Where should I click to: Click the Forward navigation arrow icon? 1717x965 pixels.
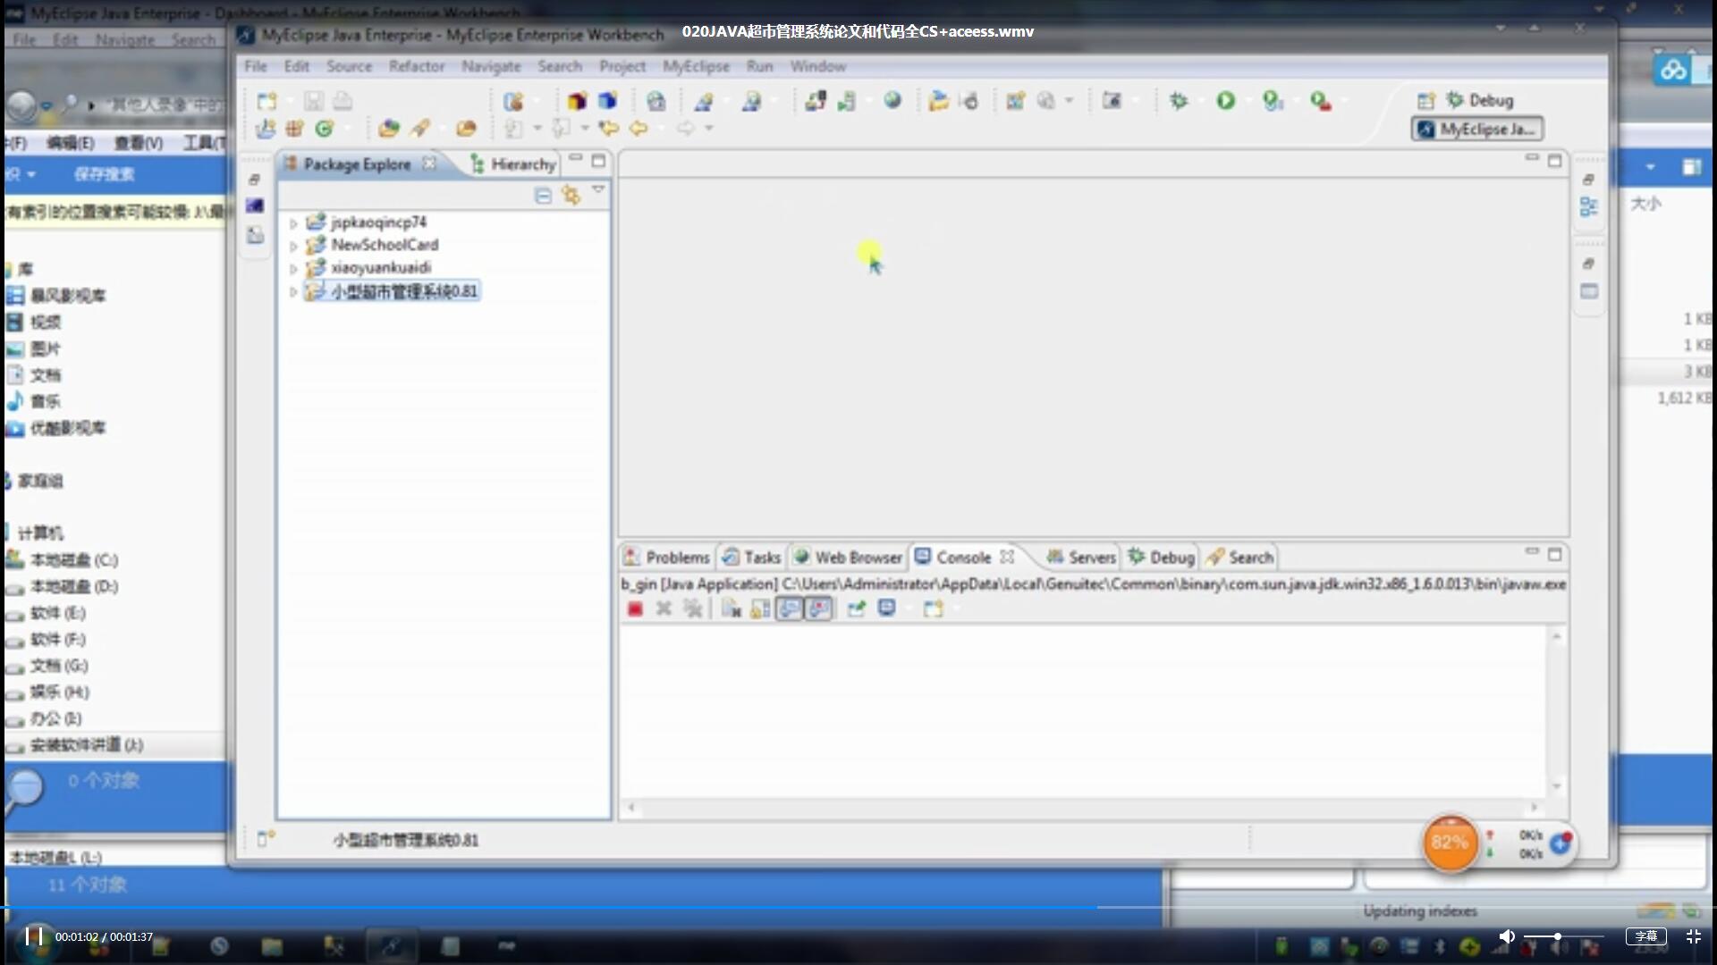[685, 129]
